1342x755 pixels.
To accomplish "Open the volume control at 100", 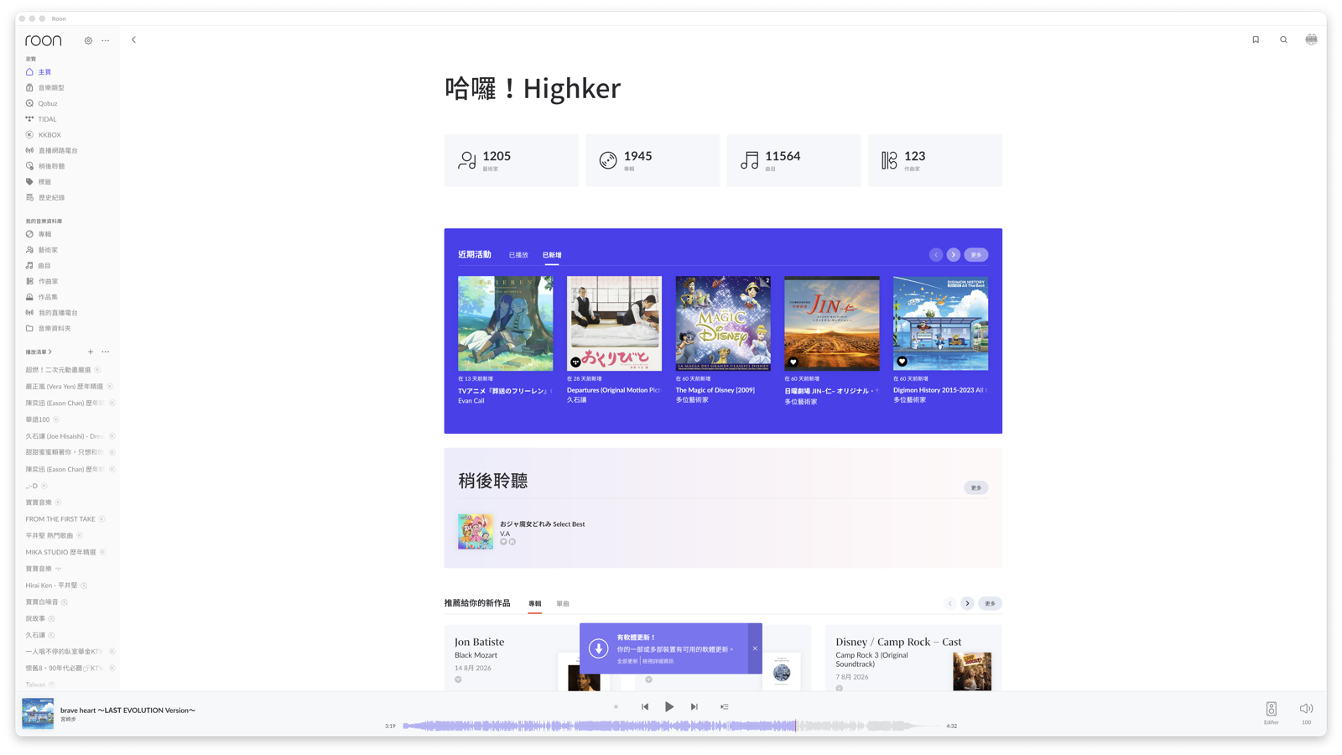I will click(x=1306, y=712).
